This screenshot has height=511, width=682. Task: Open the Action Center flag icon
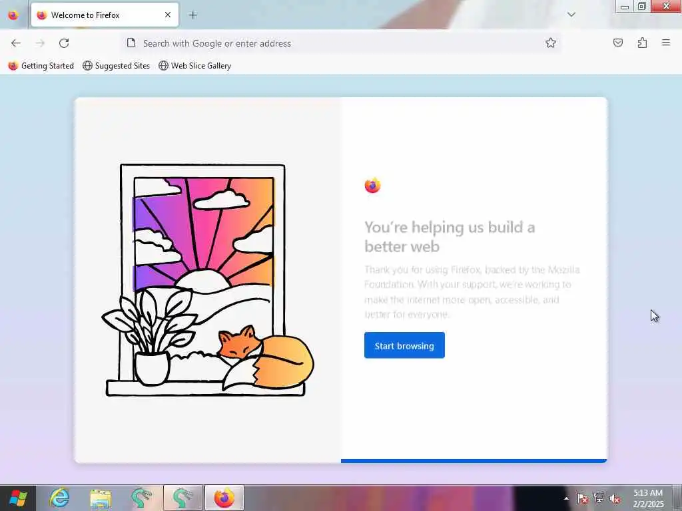[582, 499]
